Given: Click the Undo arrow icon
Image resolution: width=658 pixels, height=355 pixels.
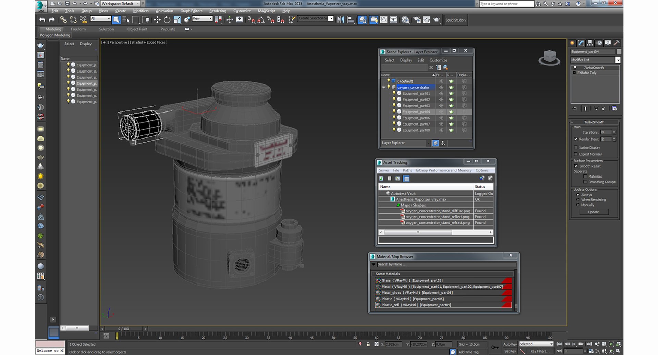Looking at the screenshot, I should coord(42,20).
